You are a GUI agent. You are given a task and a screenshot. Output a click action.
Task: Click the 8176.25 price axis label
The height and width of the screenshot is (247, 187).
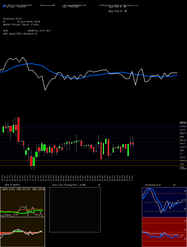183,126
